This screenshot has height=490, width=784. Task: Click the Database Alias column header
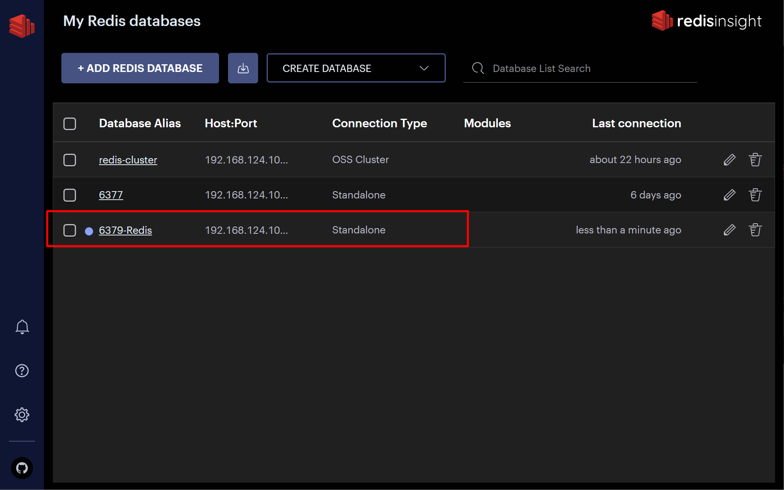pyautogui.click(x=140, y=123)
